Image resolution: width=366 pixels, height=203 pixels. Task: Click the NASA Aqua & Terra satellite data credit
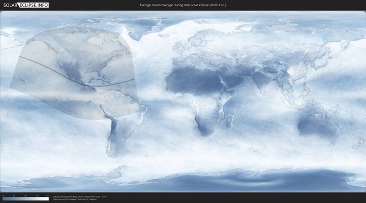coord(79,196)
